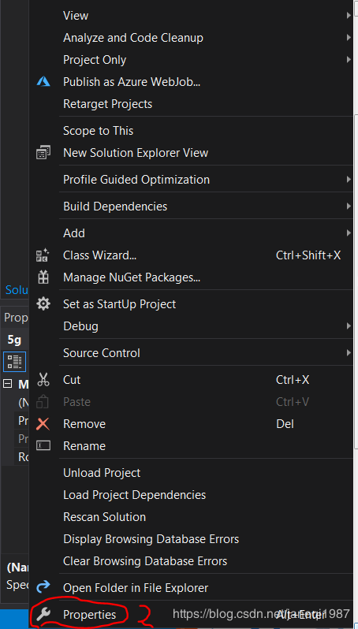Click the scissors Cut icon
The image size is (358, 629).
tap(43, 379)
